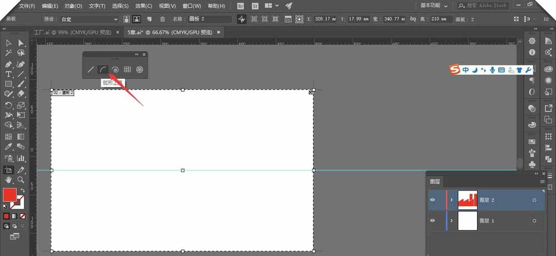Select the Scale tool
This screenshot has width=556, height=256.
[21, 105]
